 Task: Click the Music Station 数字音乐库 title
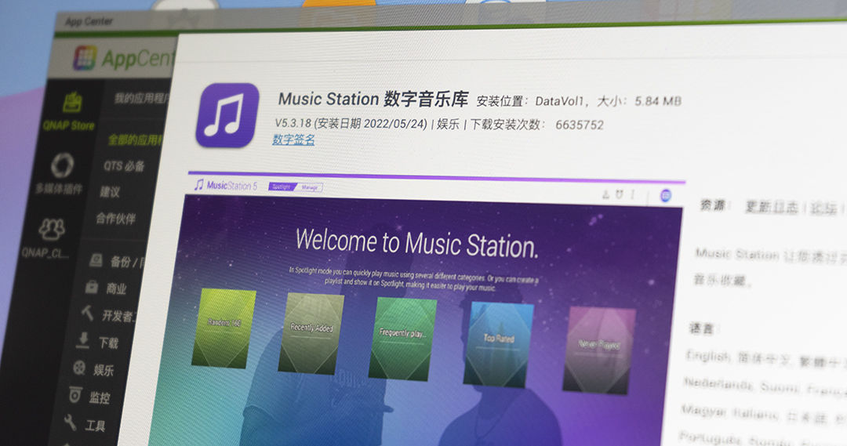[x=373, y=99]
